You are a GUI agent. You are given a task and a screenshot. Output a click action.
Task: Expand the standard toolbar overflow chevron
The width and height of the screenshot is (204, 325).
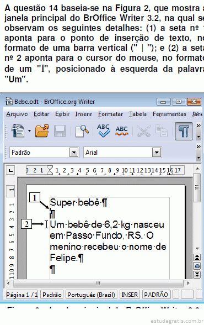pyautogui.click(x=198, y=126)
